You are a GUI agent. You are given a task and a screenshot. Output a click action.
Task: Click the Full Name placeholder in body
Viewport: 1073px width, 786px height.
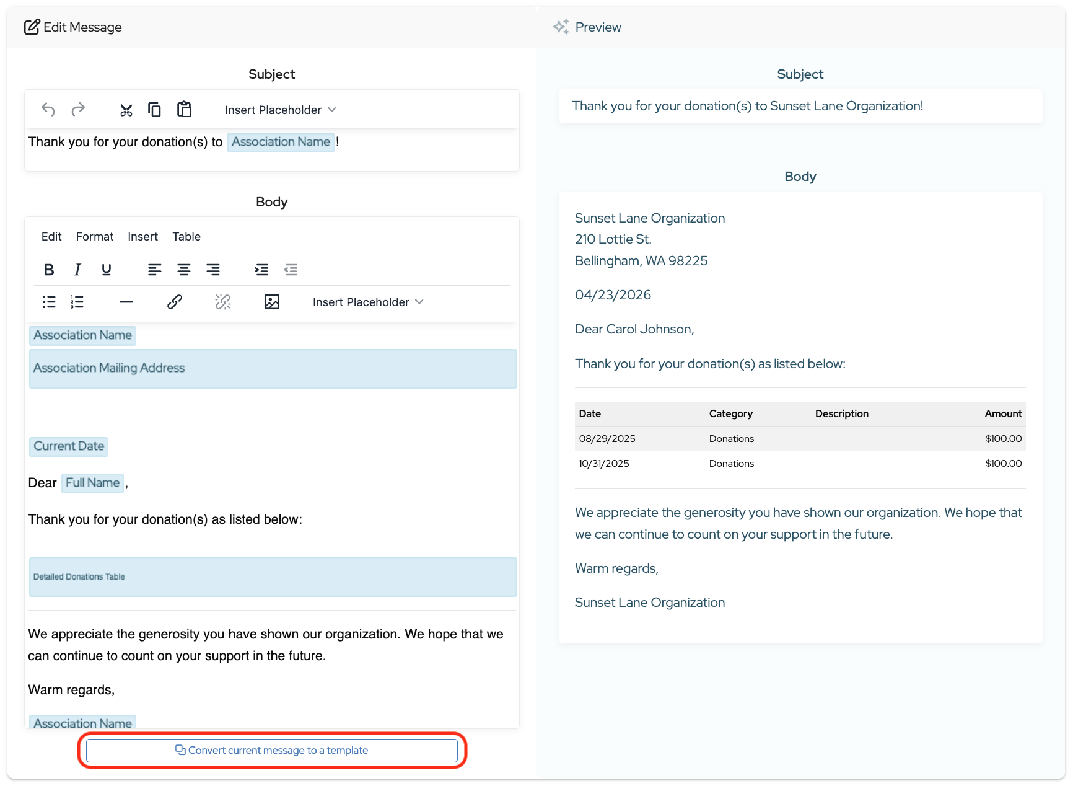point(93,483)
